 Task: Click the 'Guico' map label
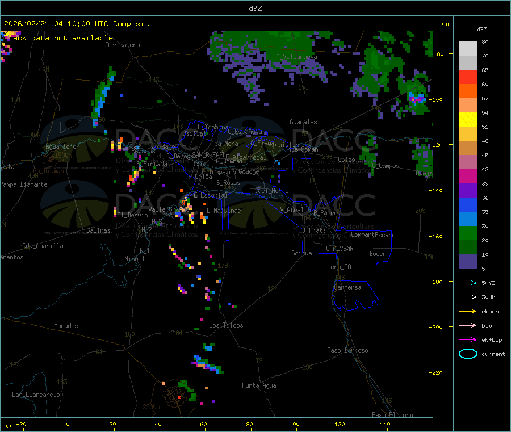[x=346, y=160]
